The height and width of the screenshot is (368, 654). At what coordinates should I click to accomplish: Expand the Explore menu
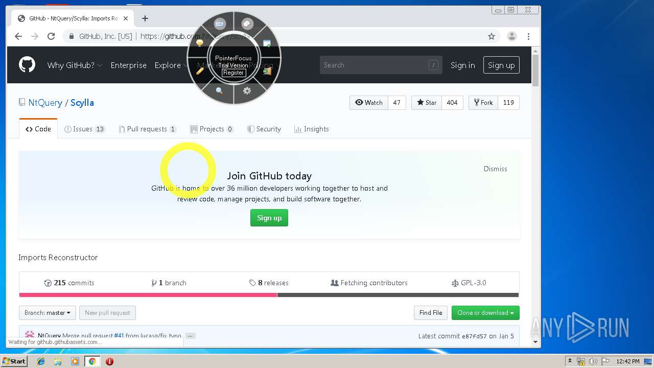click(x=171, y=65)
